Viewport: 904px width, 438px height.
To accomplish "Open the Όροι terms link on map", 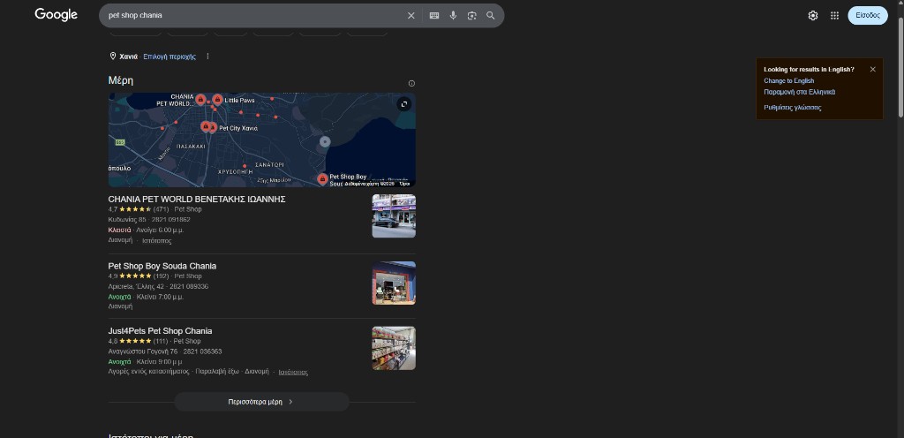I will pyautogui.click(x=404, y=184).
